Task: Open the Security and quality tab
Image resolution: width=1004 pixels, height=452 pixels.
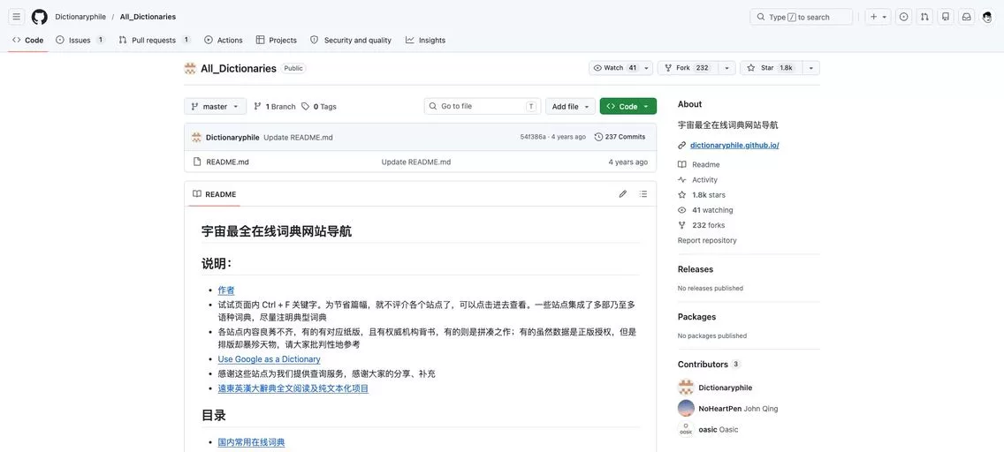Action: (351, 41)
